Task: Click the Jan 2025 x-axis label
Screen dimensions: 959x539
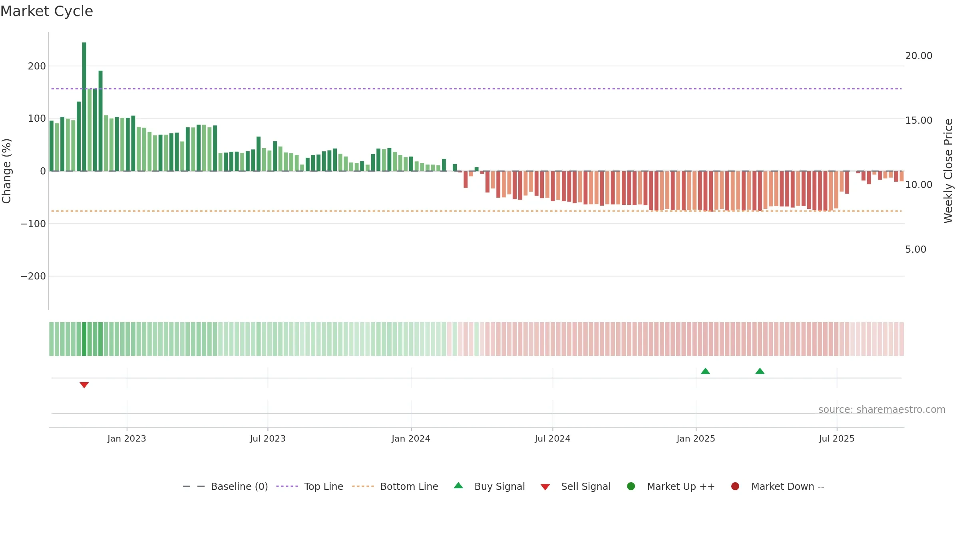Action: coord(696,439)
